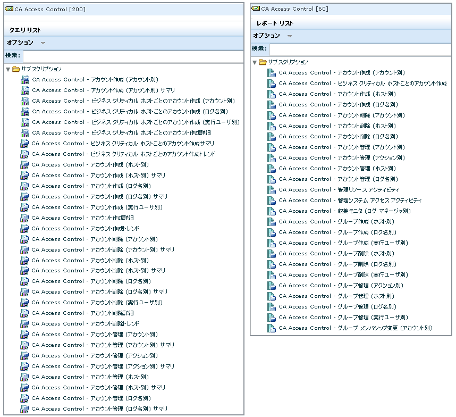Open report グループ作成 (ログ名別)
The image size is (456, 417).
(337, 232)
